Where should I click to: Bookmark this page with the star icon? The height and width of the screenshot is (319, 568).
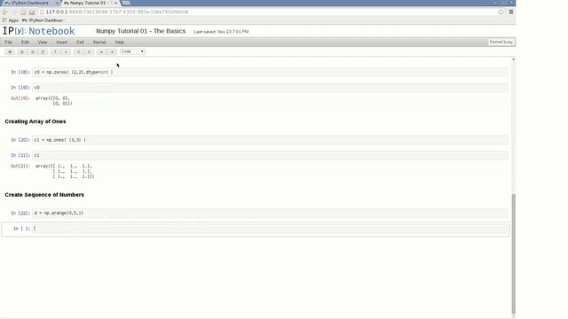tap(501, 12)
